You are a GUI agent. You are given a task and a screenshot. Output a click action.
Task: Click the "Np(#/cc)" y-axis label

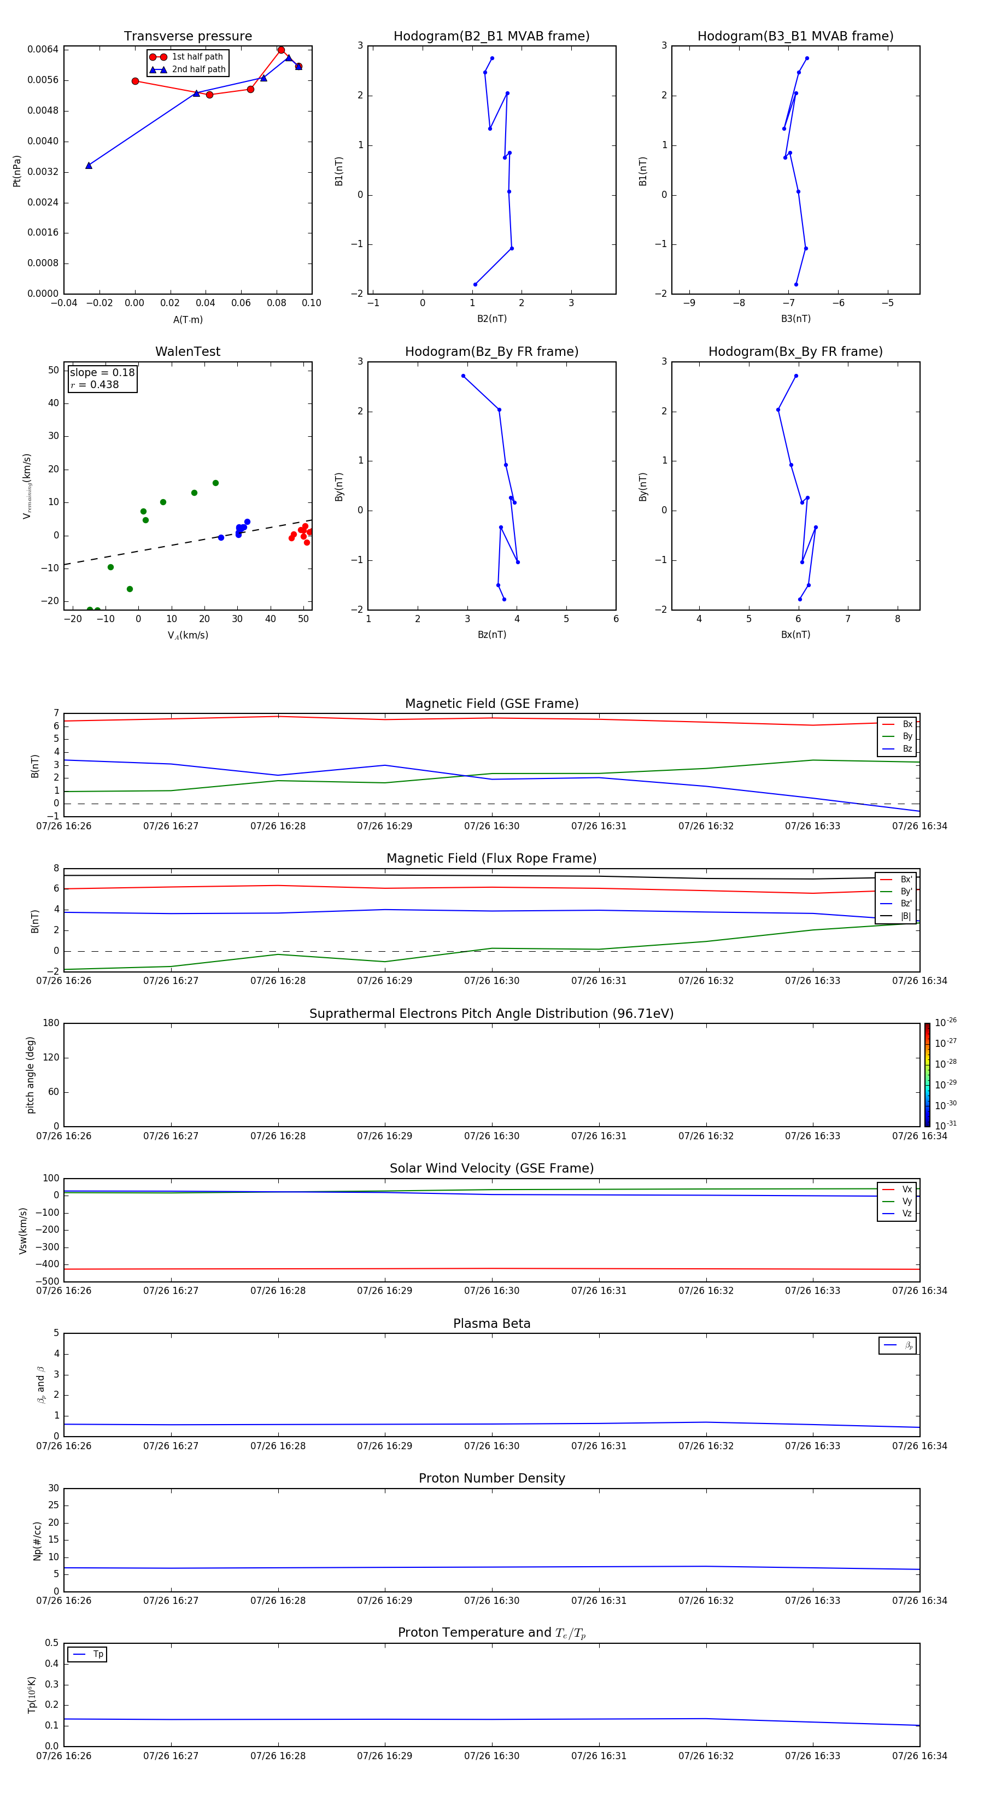[37, 1541]
